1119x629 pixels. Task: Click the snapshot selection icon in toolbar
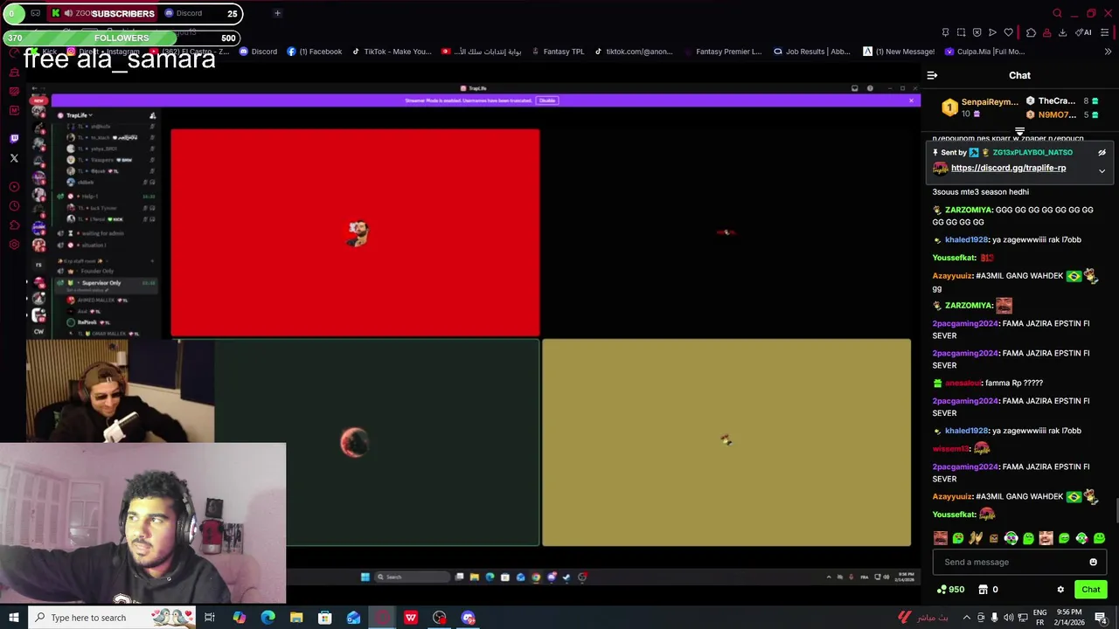point(961,32)
